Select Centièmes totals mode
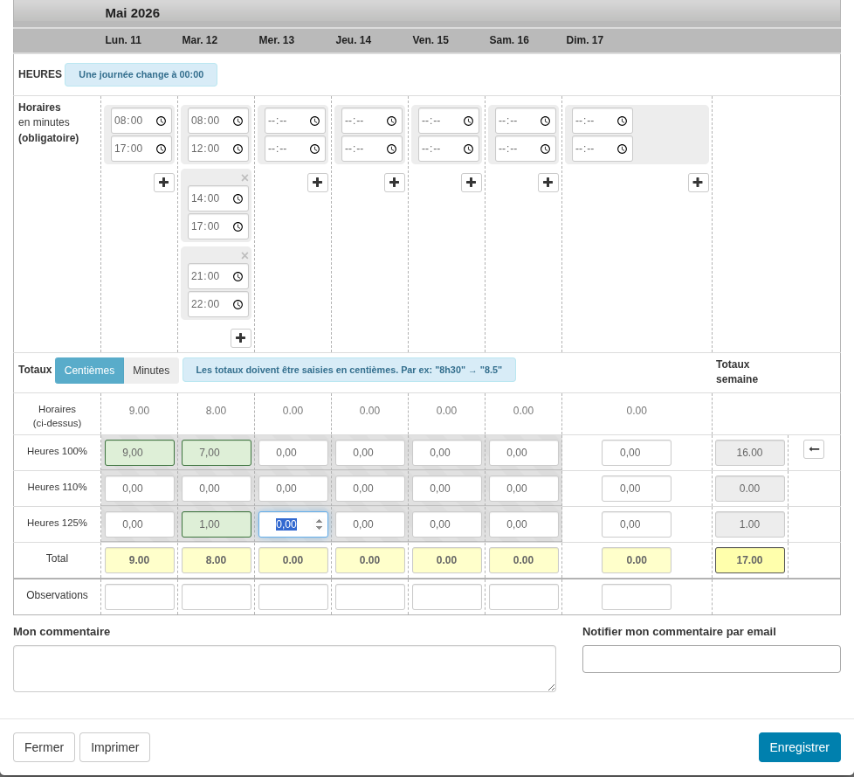854x777 pixels. tap(89, 371)
